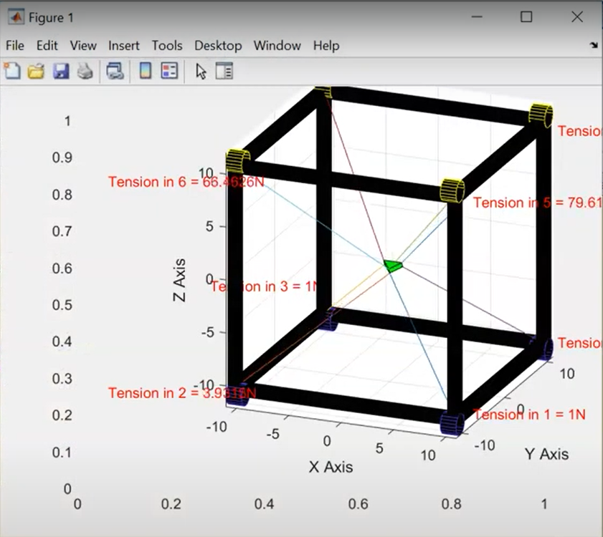Click the Link Plot toolbar icon

[115, 72]
